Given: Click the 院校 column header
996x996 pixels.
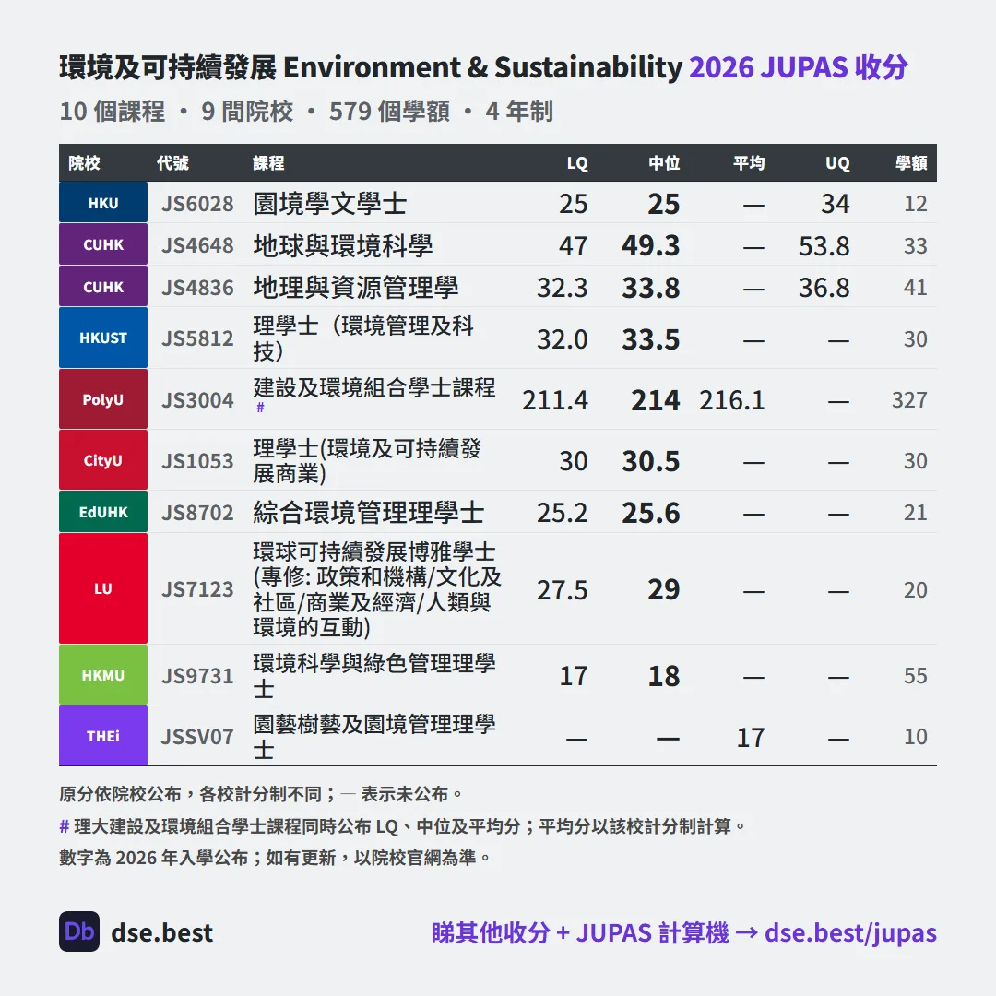Looking at the screenshot, I should click(85, 163).
